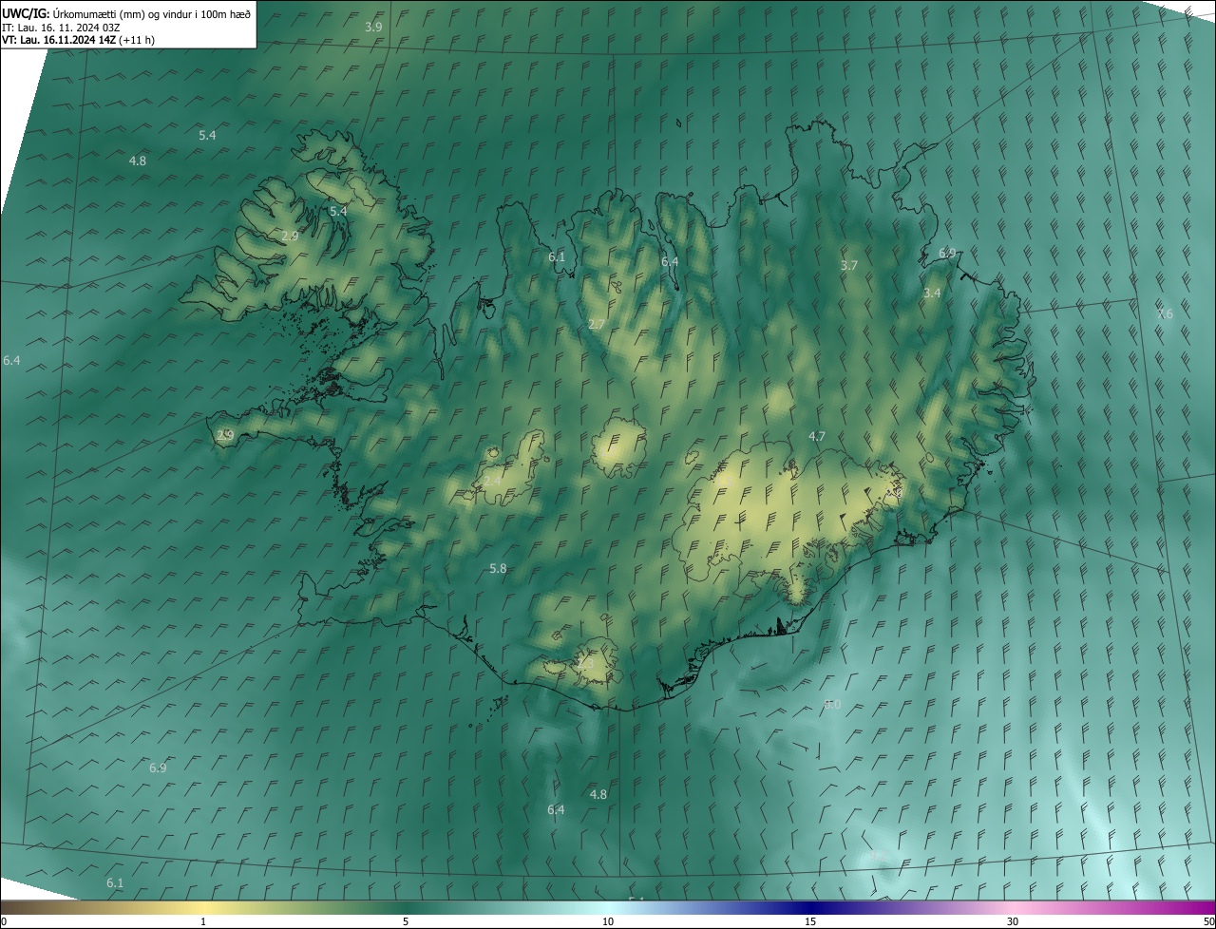Click the 3.7 value label on the map
This screenshot has width=1216, height=929.
(849, 266)
